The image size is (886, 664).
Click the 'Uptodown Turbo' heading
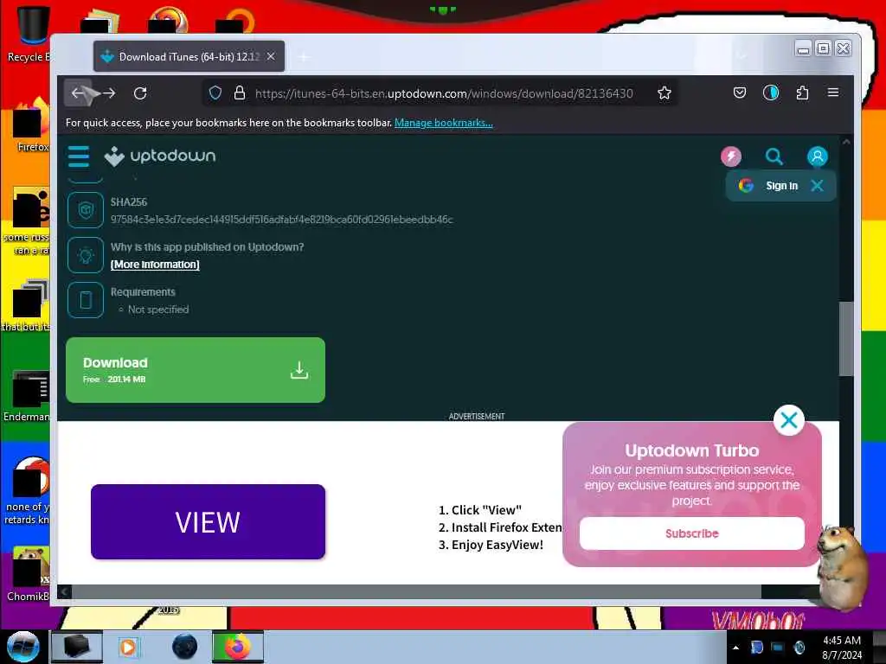click(x=691, y=450)
